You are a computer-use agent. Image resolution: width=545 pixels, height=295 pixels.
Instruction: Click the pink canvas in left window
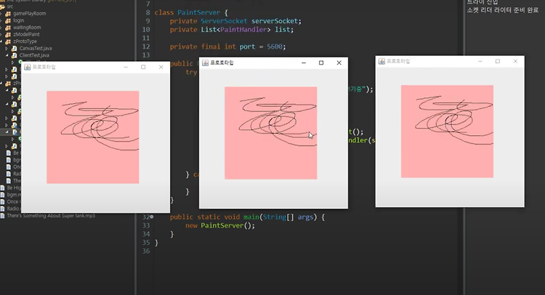[x=93, y=137]
